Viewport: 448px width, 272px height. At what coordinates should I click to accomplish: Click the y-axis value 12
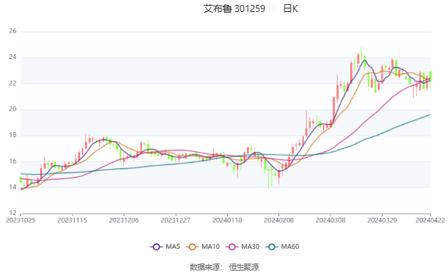click(13, 213)
